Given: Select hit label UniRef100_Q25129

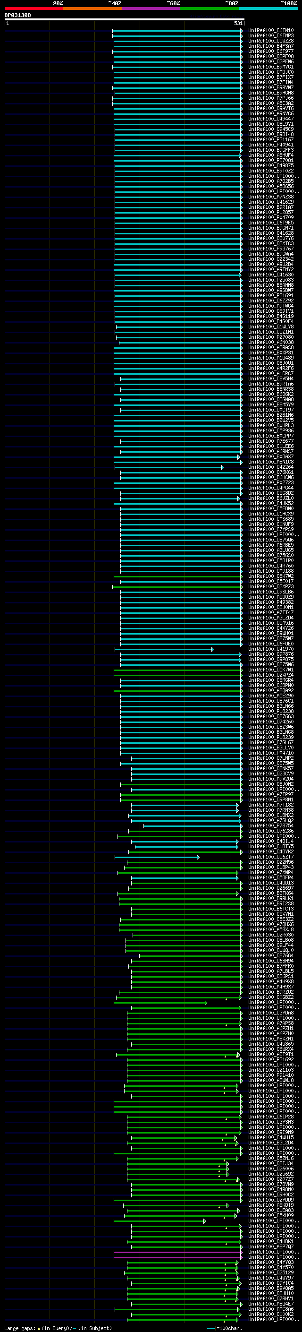Looking at the screenshot, I should pos(271,1273).
